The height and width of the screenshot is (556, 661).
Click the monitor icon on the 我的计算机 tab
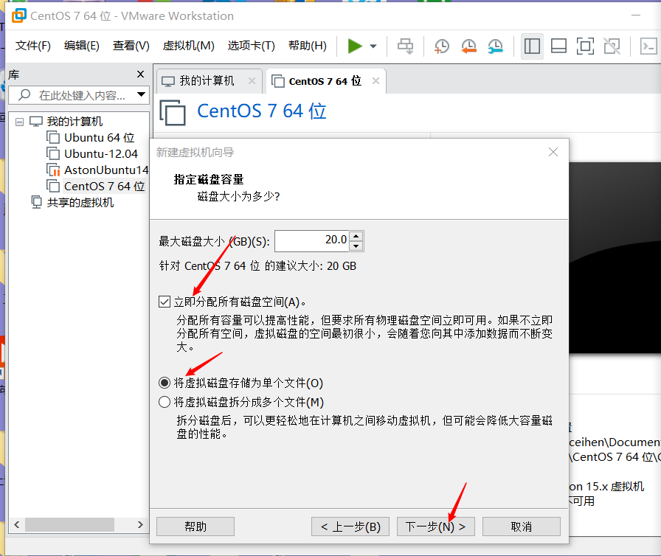coord(168,81)
